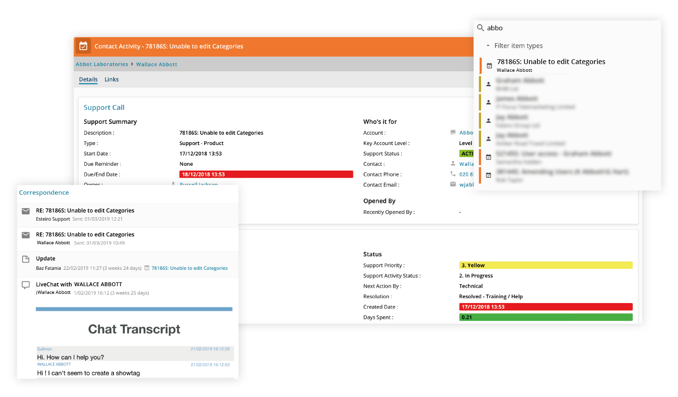Click the small calendar icon in the Baz Fatania row

click(147, 268)
